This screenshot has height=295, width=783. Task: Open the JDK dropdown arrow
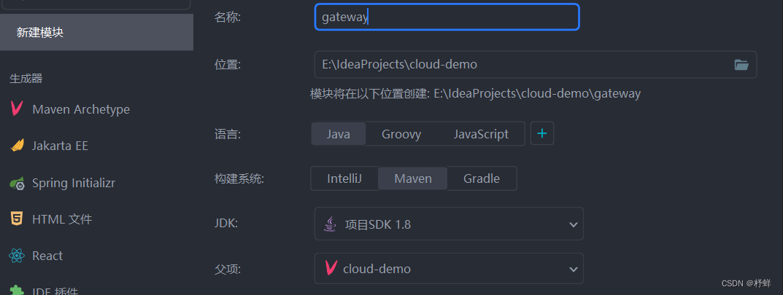[x=573, y=225]
